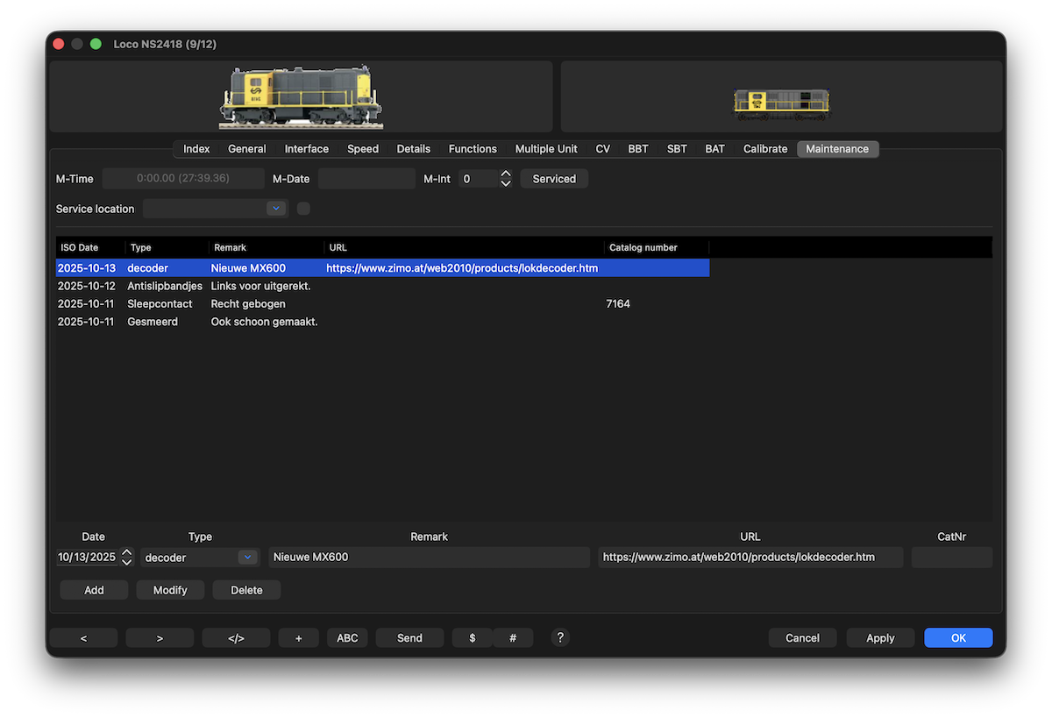This screenshot has width=1052, height=718.
Task: Decrease the Date stepper value
Action: click(127, 562)
